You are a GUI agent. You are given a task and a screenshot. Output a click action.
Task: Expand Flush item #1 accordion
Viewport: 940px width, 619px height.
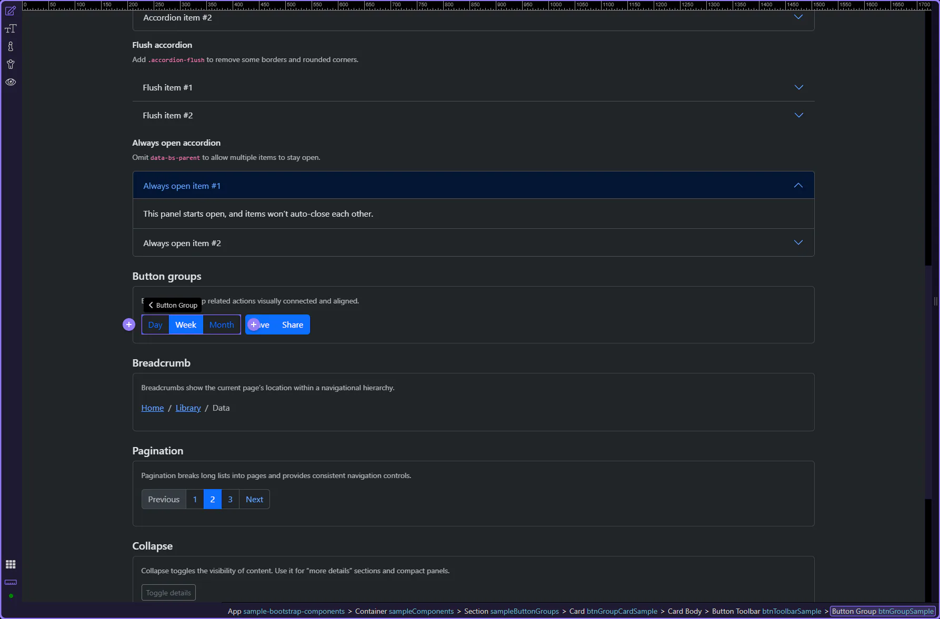[x=473, y=87]
